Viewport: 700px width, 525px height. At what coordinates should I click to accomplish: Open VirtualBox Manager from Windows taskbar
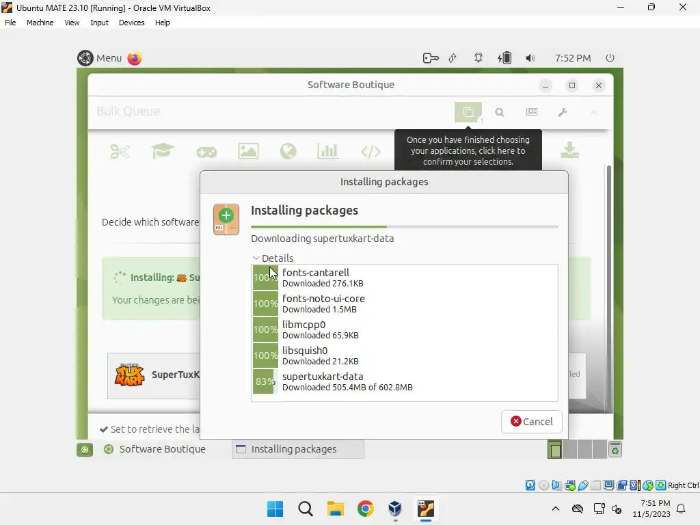coord(395,509)
